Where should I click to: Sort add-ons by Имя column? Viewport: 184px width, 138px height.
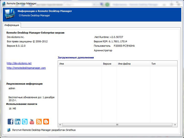(80, 64)
